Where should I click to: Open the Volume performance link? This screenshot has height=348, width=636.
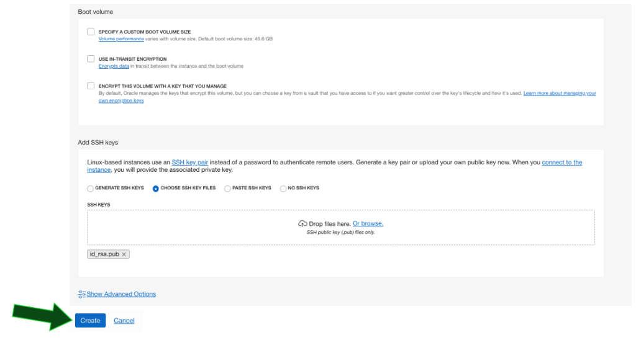(x=121, y=39)
